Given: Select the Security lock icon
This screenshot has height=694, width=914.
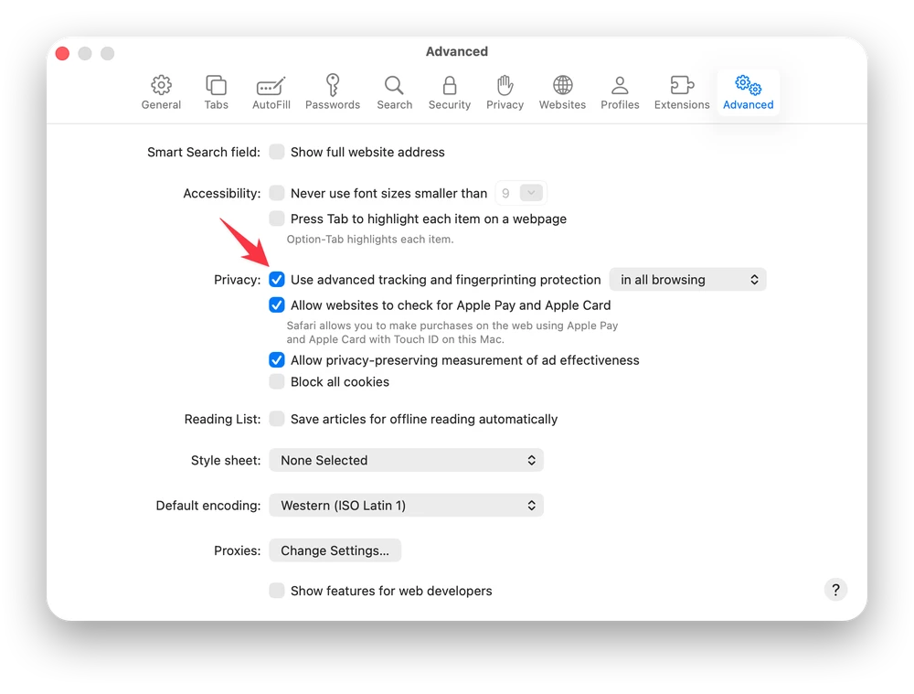Looking at the screenshot, I should pos(449,91).
